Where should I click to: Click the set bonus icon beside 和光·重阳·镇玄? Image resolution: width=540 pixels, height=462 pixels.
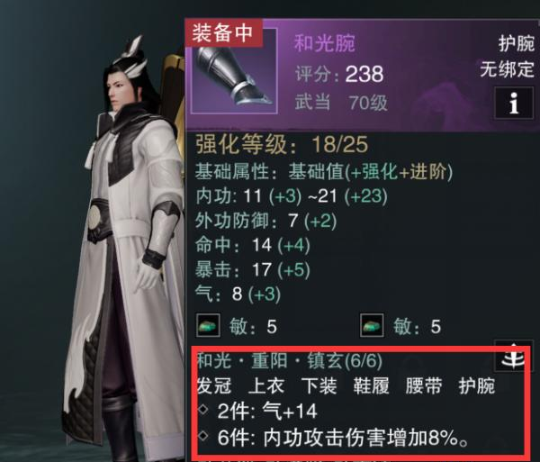(x=513, y=356)
